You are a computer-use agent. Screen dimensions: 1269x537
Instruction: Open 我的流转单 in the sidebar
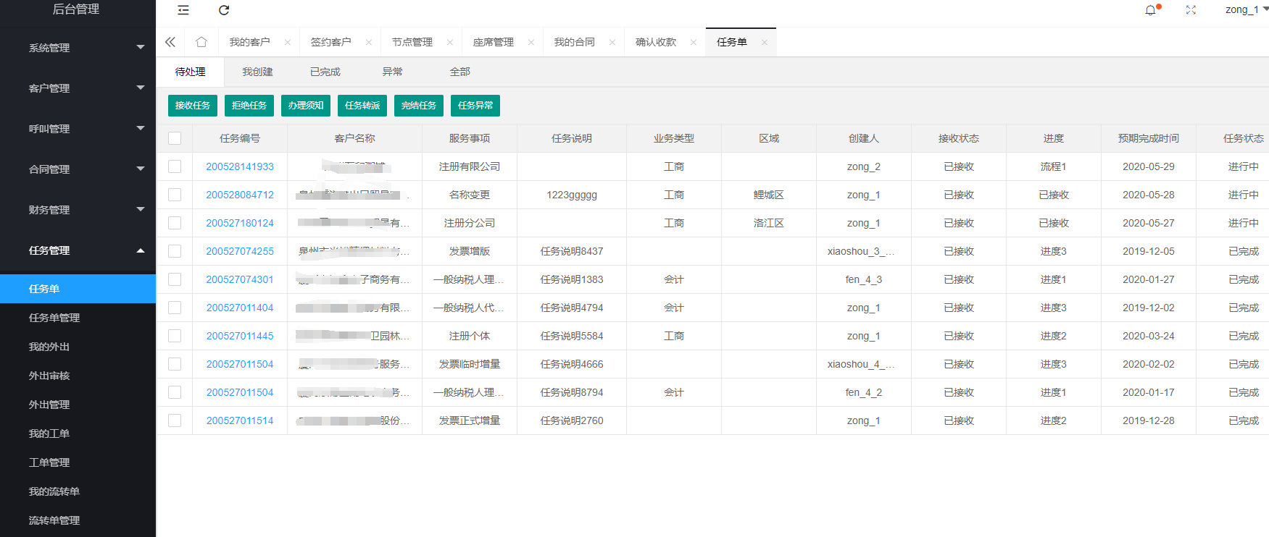78,491
